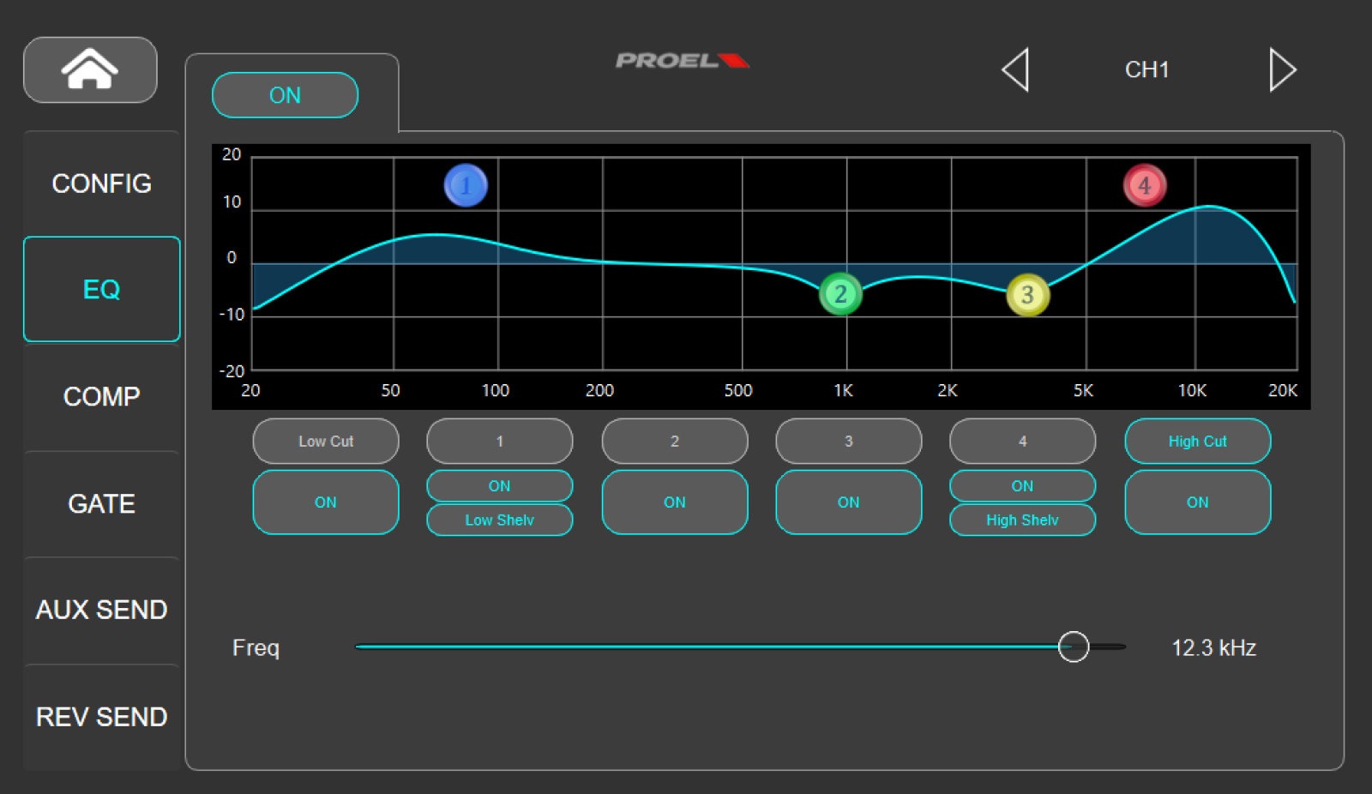Screen dimensions: 1372x794
Task: Open the EQ tab
Action: tap(102, 289)
